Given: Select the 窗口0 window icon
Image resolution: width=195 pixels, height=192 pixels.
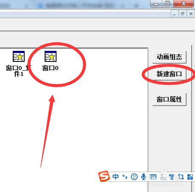Looking at the screenshot, I should point(51,56).
